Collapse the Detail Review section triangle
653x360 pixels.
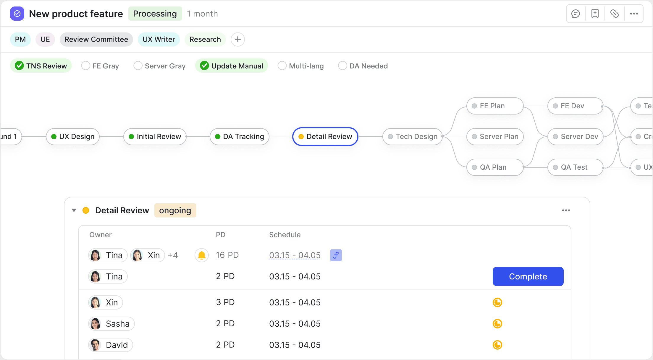74,210
